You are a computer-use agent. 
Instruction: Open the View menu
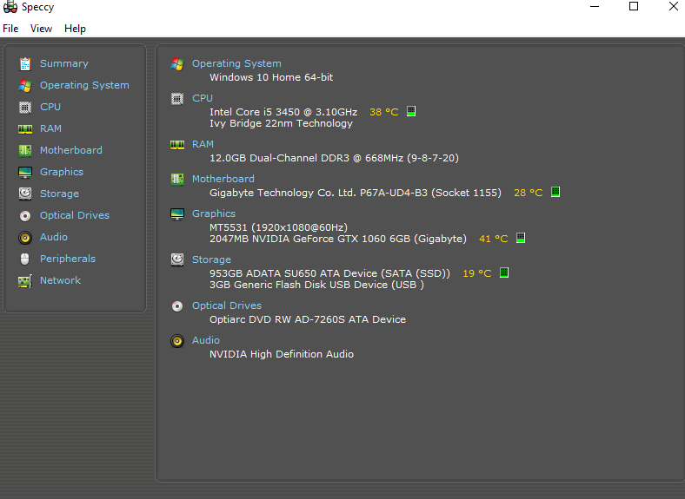click(41, 29)
